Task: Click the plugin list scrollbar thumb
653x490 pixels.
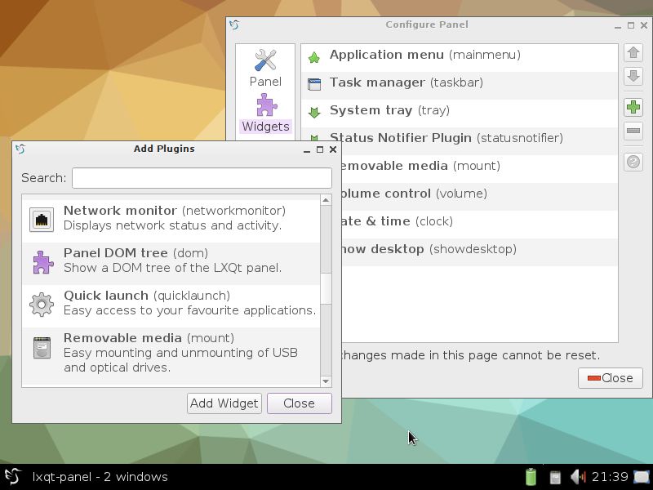Action: [x=326, y=289]
